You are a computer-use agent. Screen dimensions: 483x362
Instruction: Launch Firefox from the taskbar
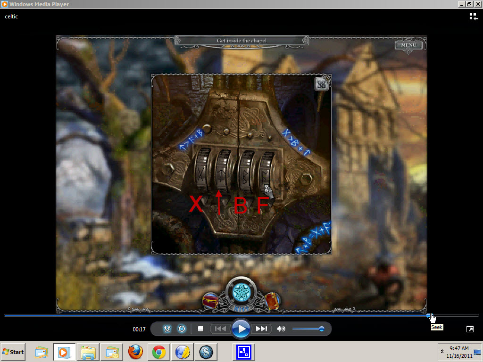[x=135, y=352]
